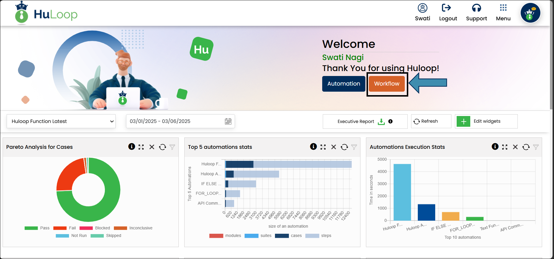Download the Executive Report
Image resolution: width=554 pixels, height=259 pixels.
381,122
